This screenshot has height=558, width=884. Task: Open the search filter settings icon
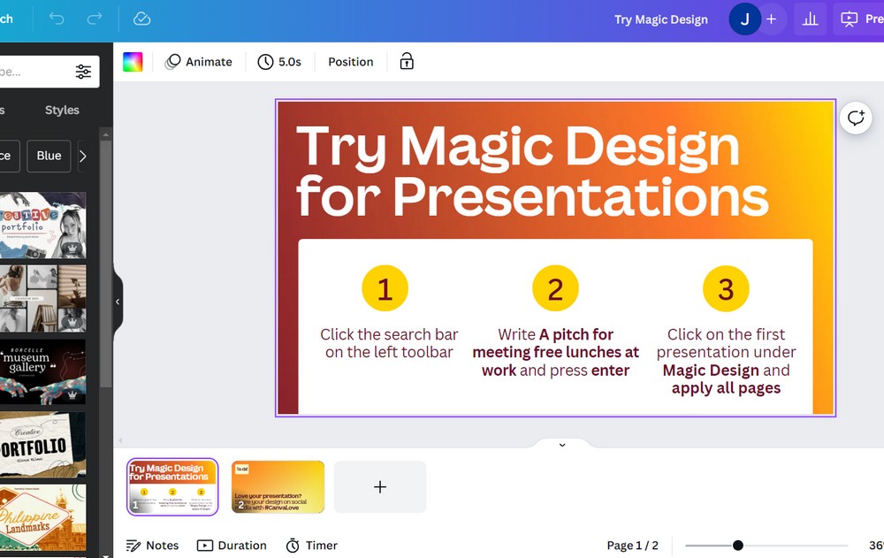(83, 71)
